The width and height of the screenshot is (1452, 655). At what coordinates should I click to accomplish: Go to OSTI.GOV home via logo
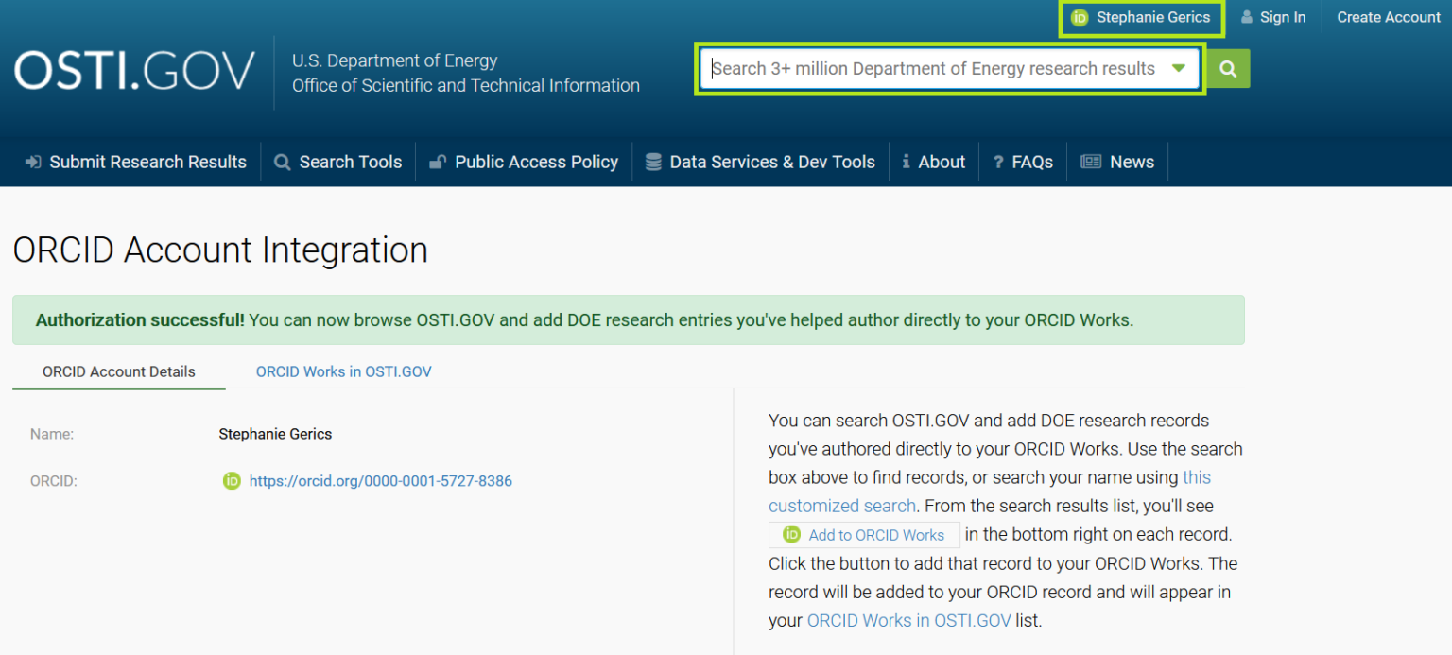tap(134, 72)
